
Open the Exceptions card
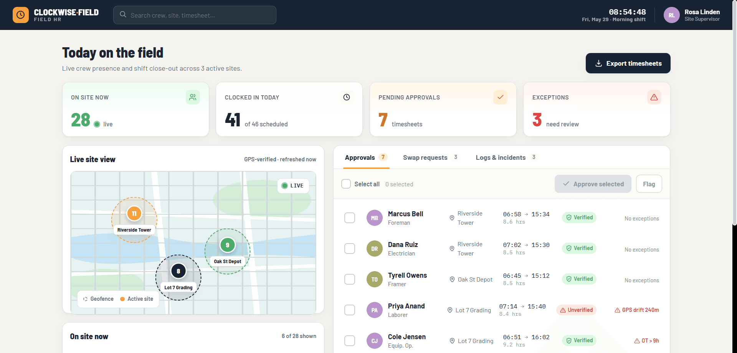(597, 109)
